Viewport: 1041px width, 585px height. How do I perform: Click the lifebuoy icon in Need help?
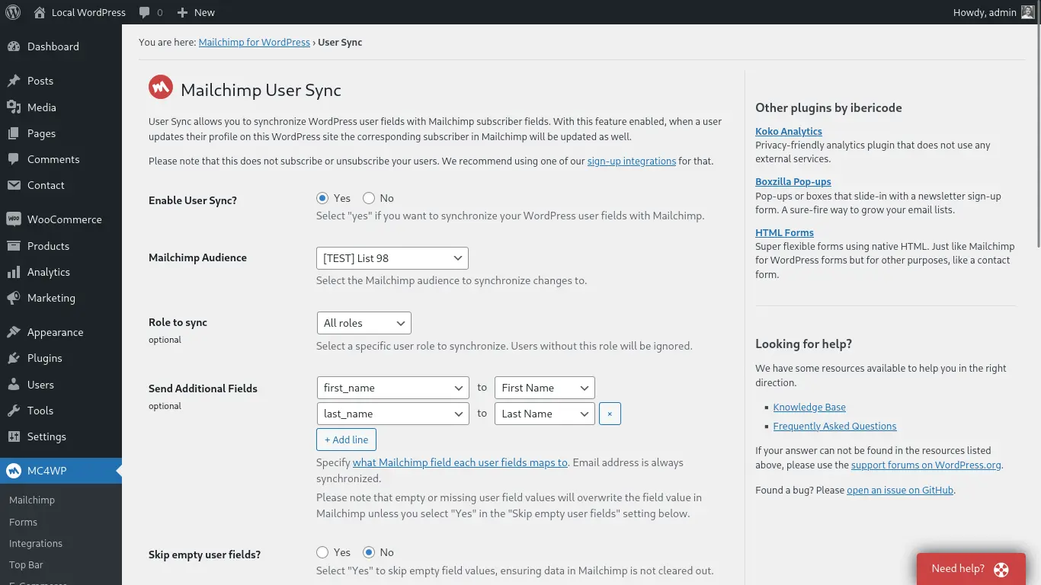point(1001,569)
